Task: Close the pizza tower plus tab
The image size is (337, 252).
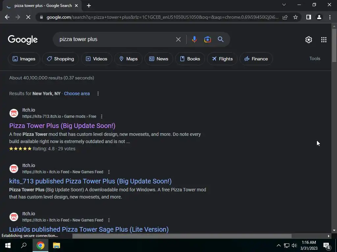Action: click(76, 6)
